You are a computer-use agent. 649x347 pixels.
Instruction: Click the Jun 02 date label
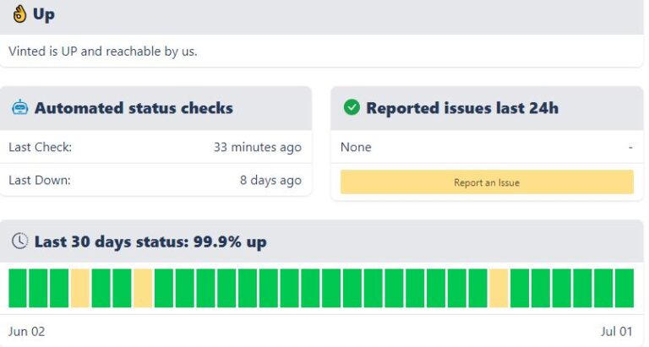26,332
